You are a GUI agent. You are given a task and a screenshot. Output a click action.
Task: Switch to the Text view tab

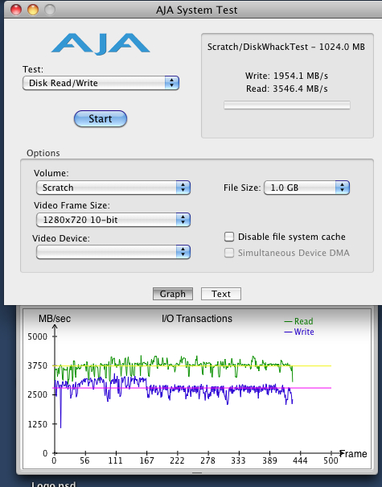pos(221,294)
